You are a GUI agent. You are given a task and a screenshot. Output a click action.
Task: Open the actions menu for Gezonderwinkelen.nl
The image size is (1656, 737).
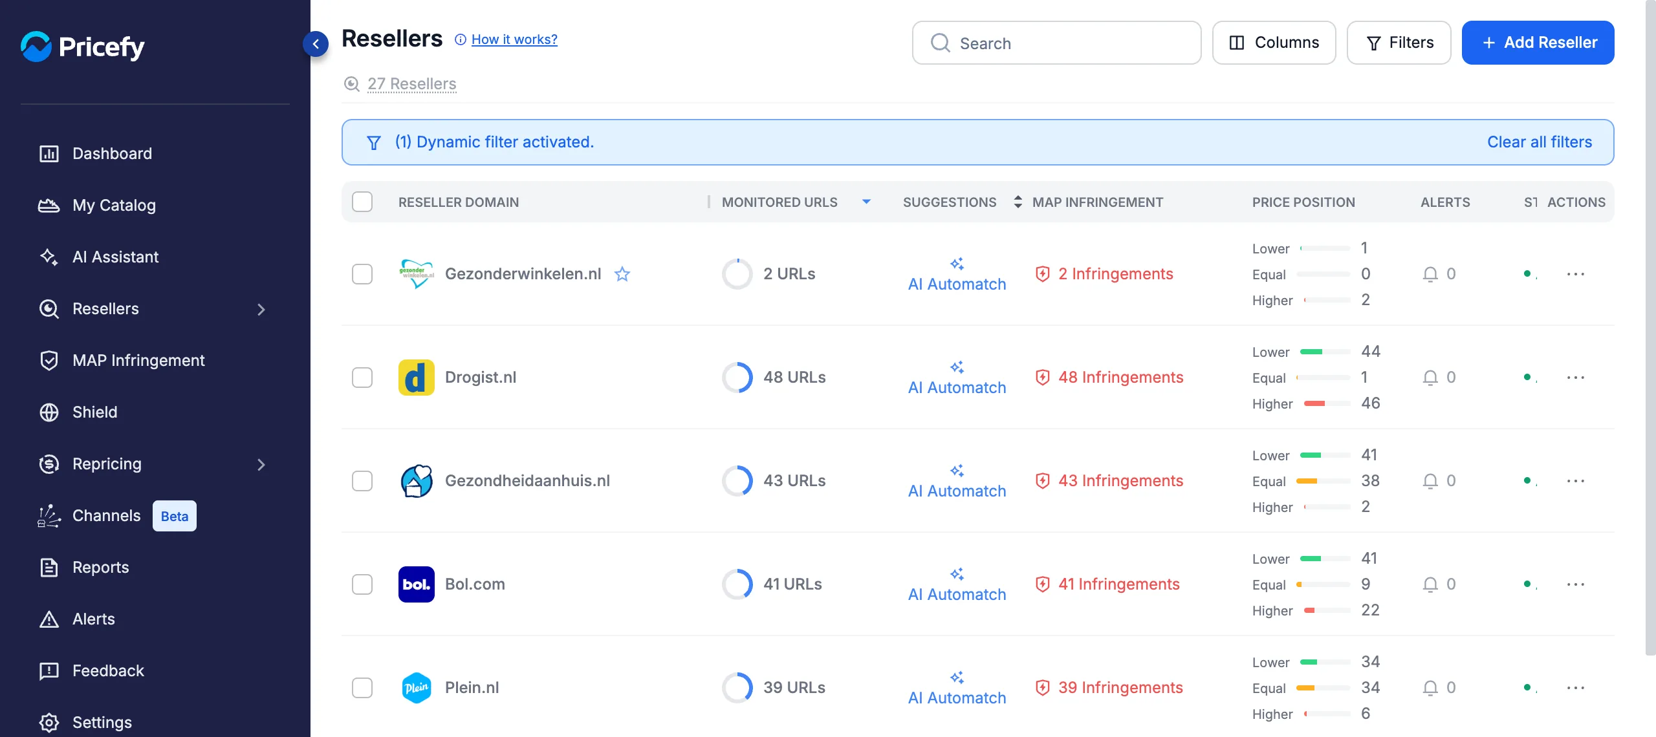point(1576,274)
